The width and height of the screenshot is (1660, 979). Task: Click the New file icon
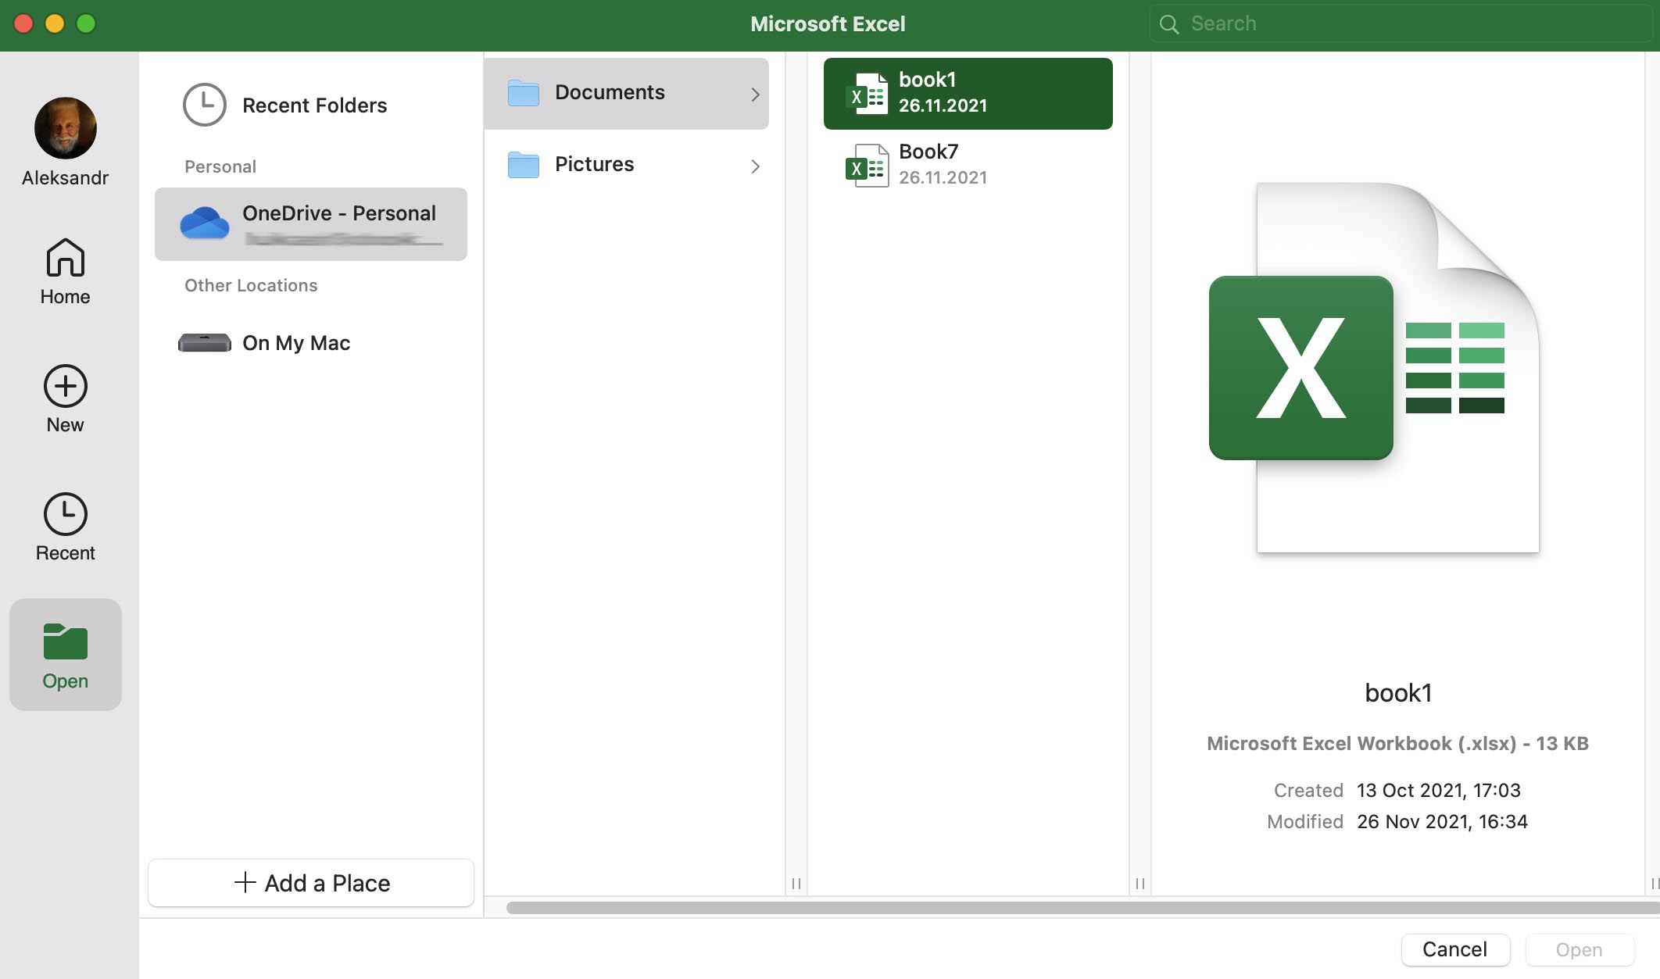point(64,384)
